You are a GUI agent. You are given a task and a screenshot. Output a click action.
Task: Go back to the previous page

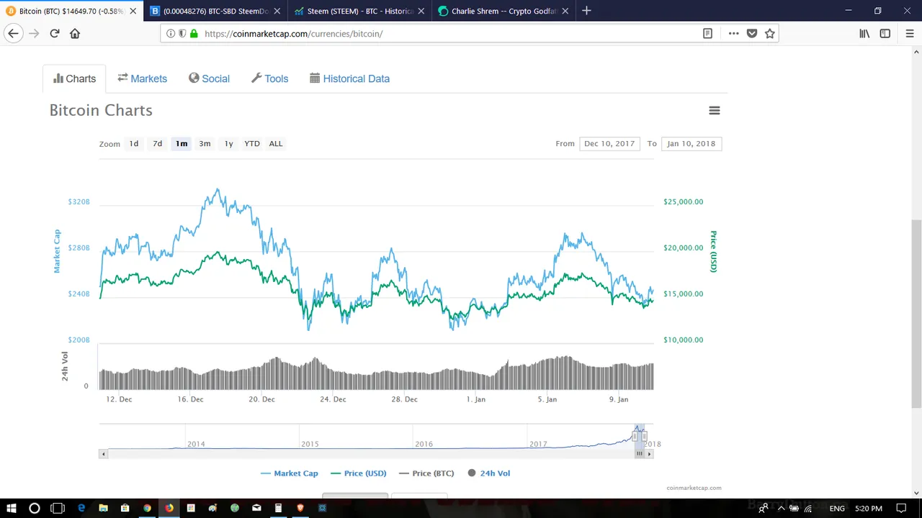click(x=13, y=33)
